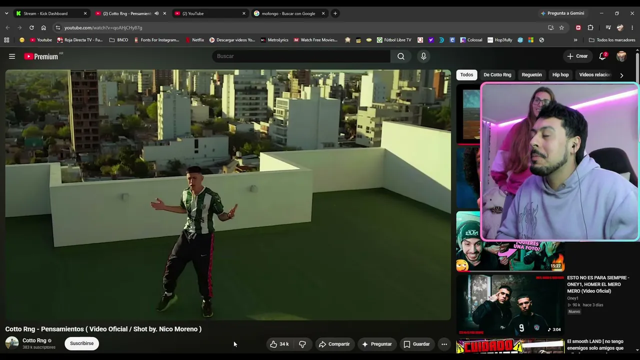The image size is (640, 360).
Task: Open the YouTube guide hamburger menu
Action: [x=12, y=56]
